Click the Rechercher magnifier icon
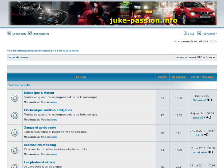 [199, 33]
